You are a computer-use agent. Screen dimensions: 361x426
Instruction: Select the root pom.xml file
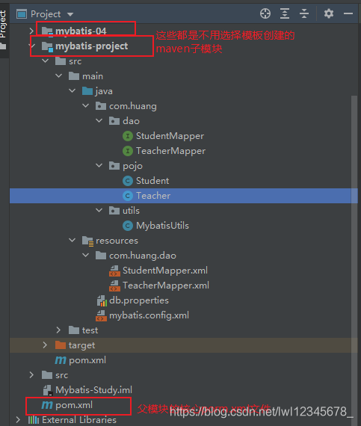click(74, 405)
